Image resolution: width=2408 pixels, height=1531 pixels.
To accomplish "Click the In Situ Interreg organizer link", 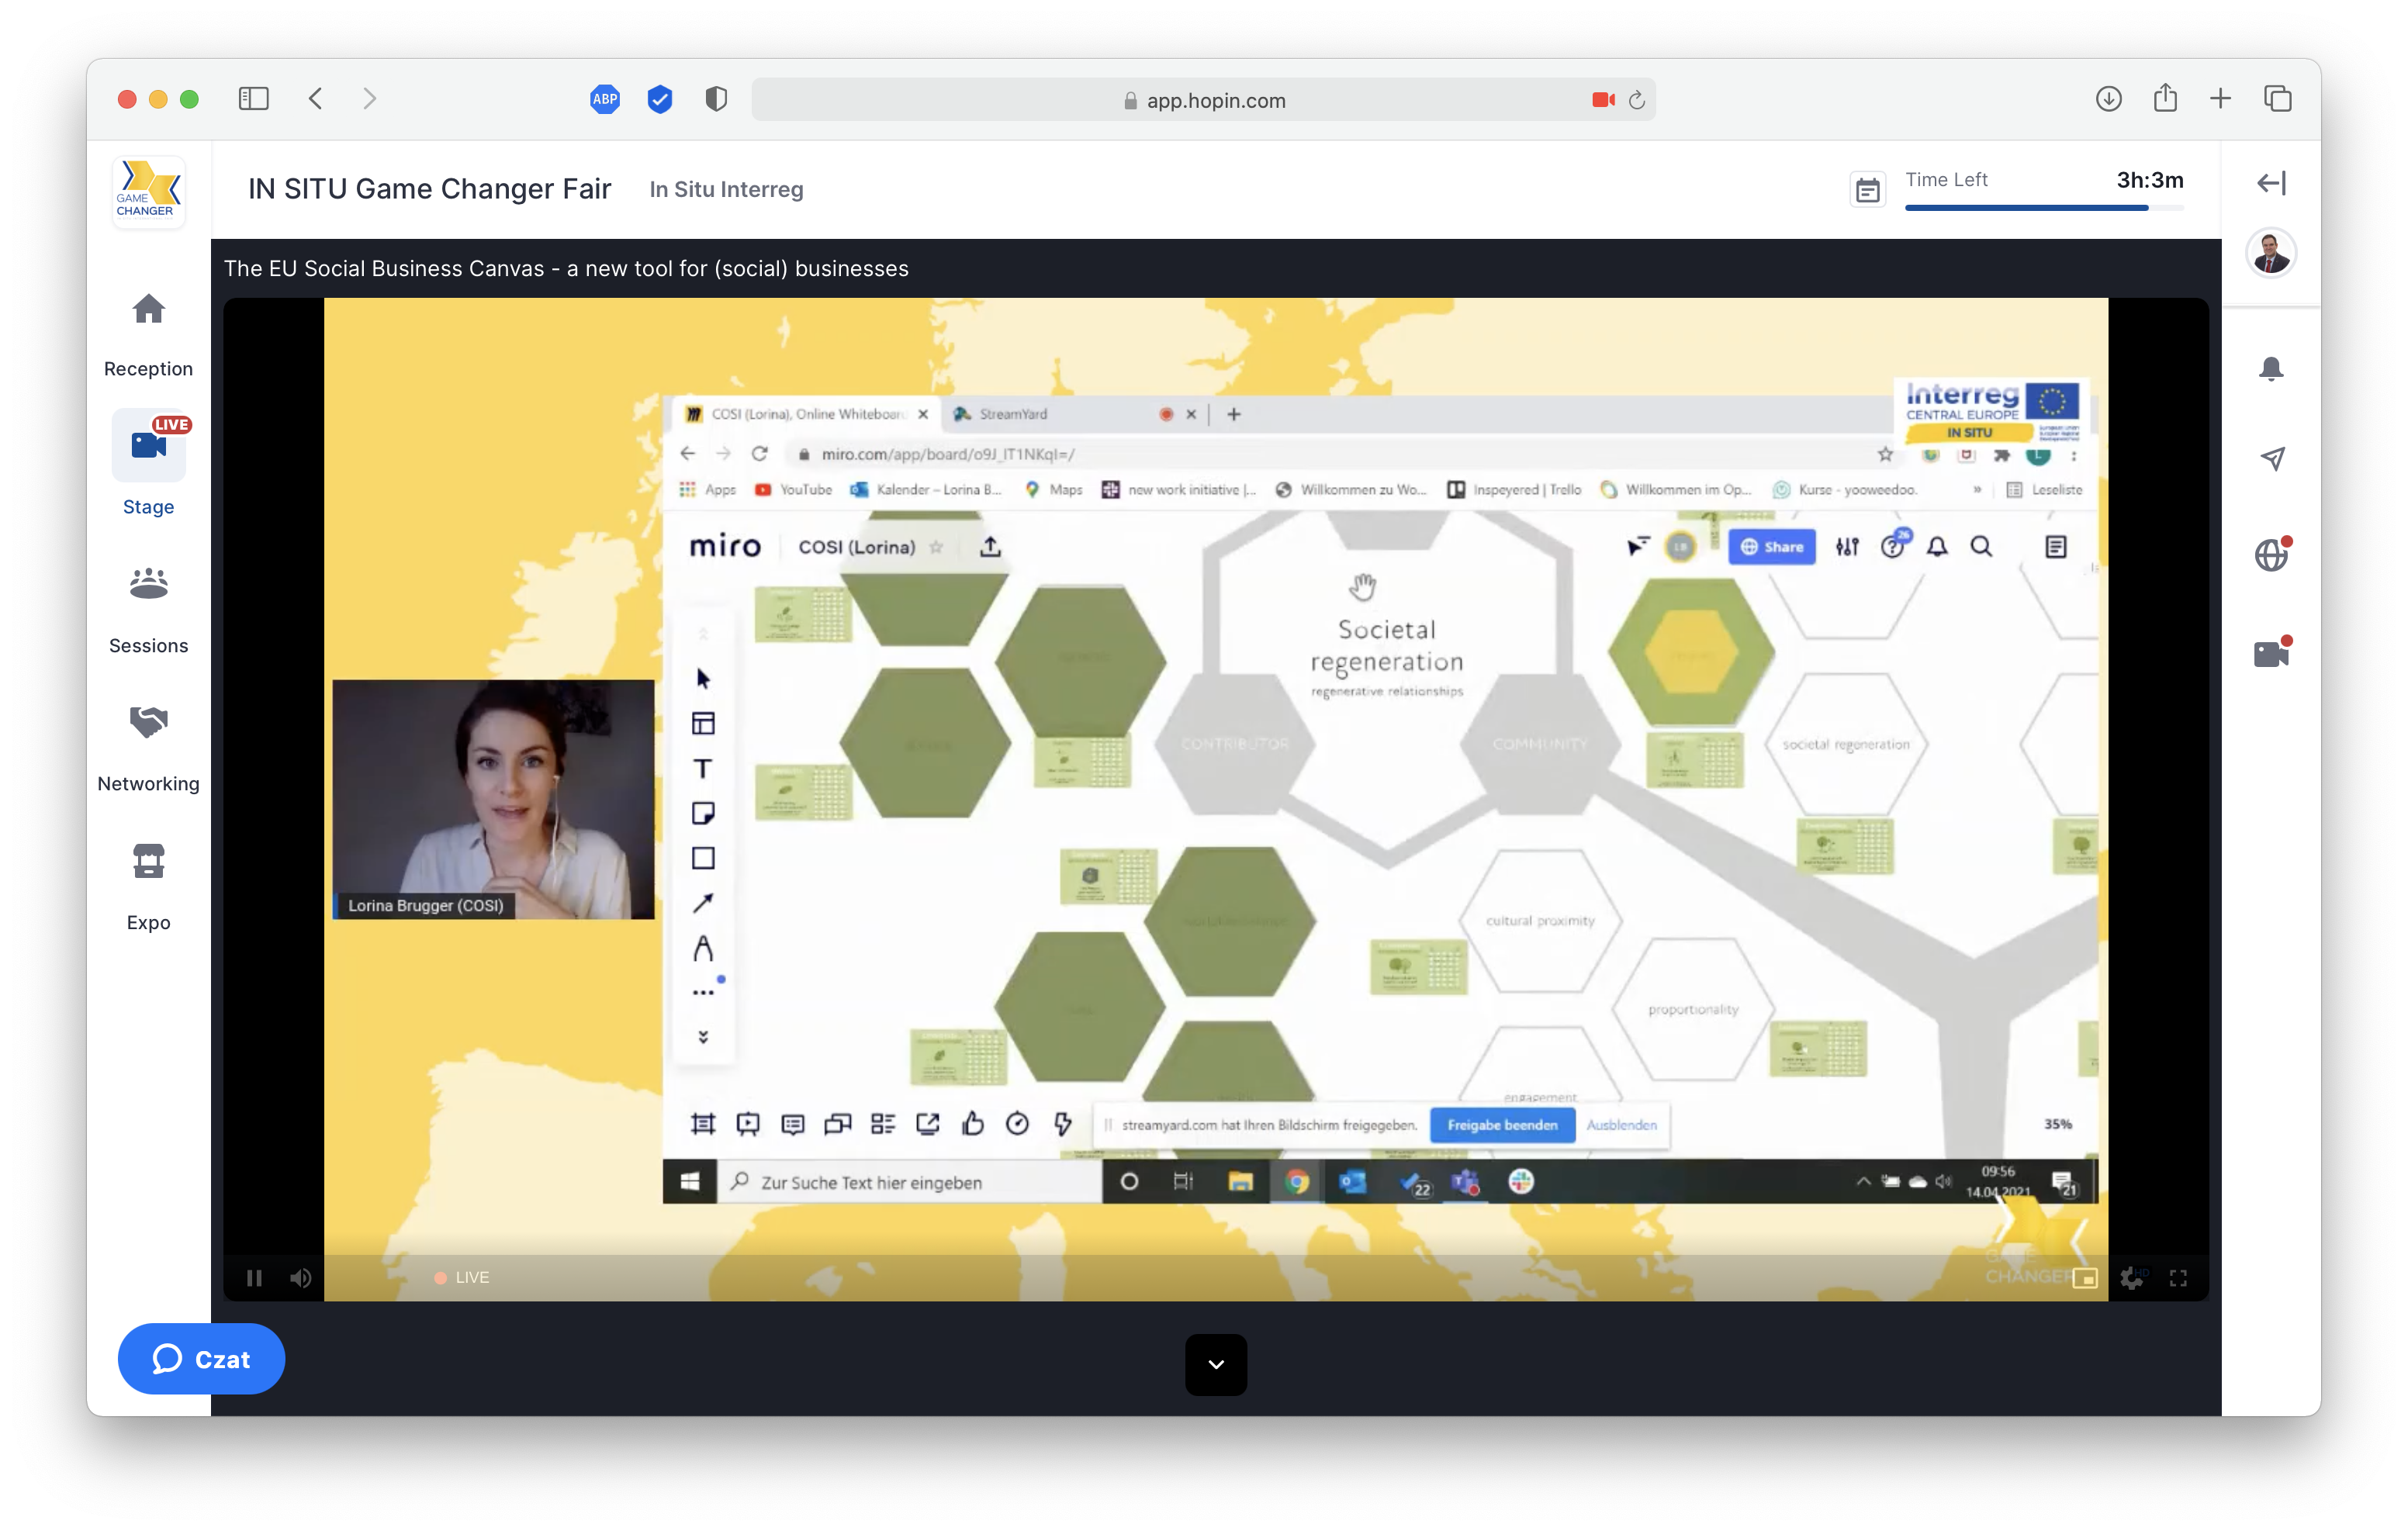I will coord(726,189).
